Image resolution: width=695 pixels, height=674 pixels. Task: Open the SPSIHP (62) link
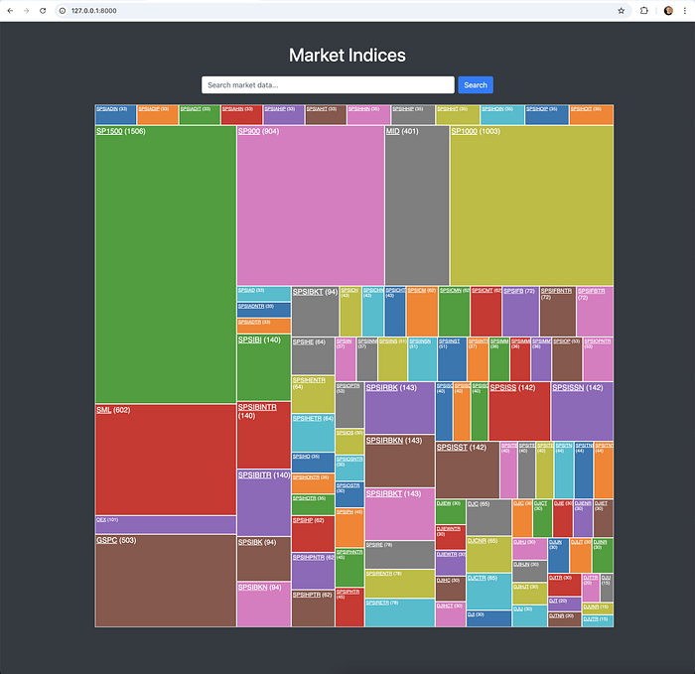[303, 520]
